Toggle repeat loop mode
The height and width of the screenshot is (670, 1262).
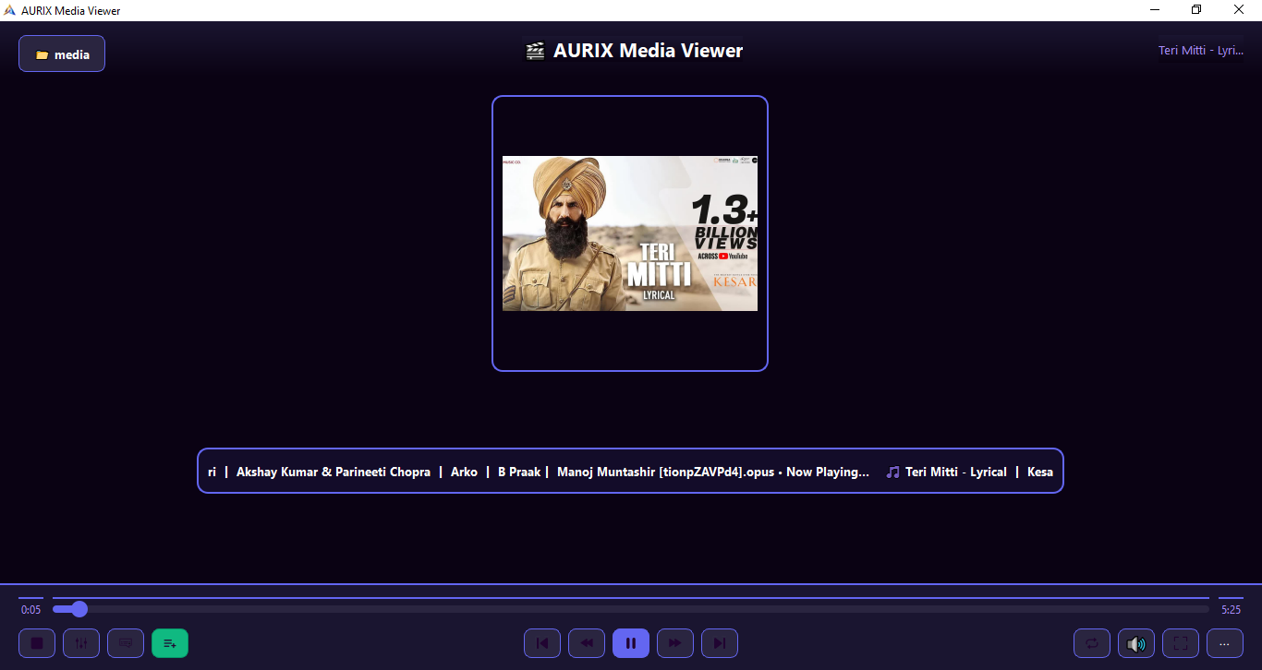tap(1092, 643)
